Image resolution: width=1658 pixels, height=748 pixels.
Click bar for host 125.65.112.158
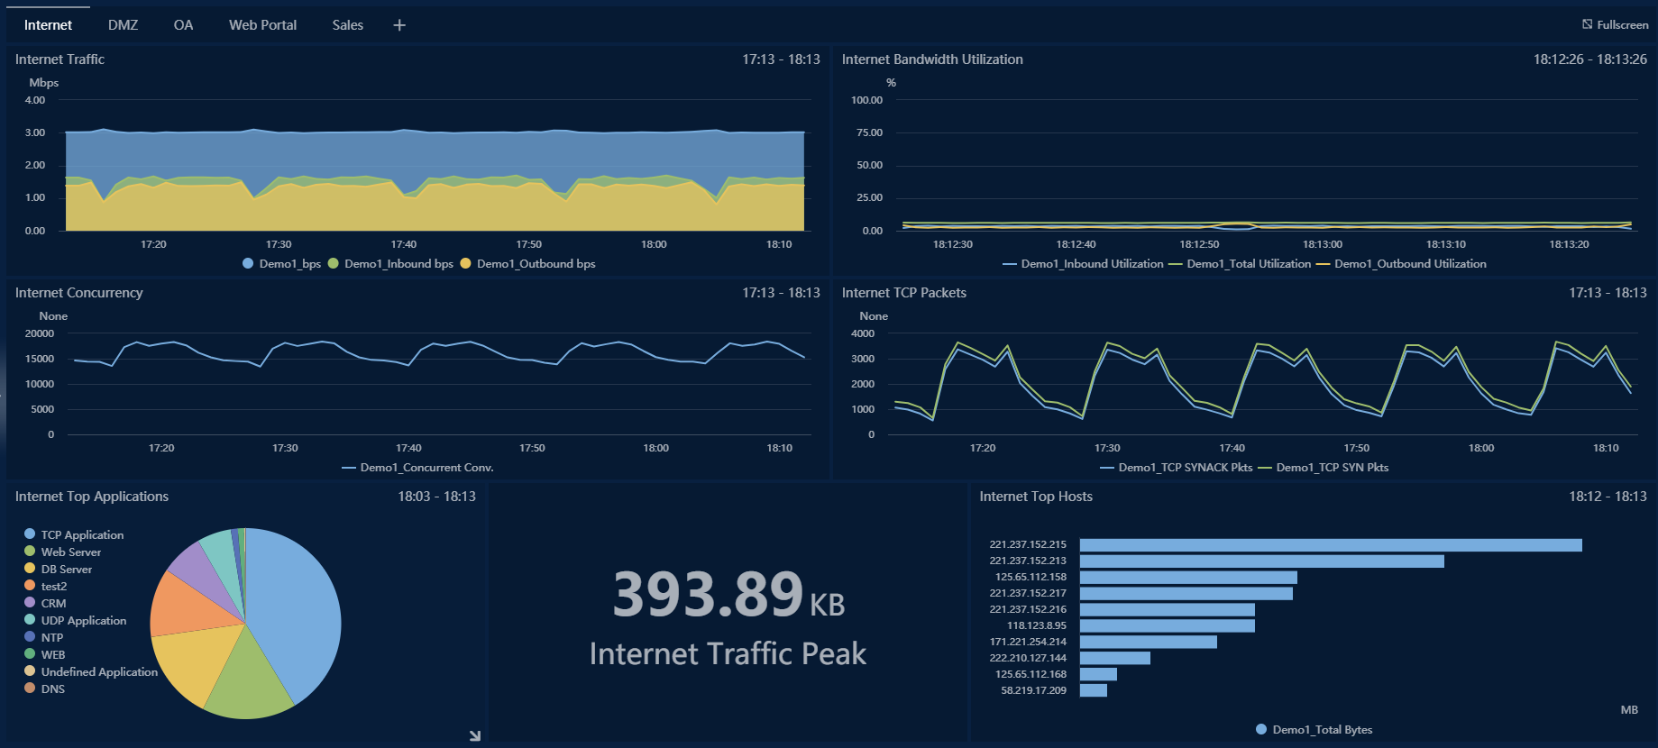coord(1188,578)
